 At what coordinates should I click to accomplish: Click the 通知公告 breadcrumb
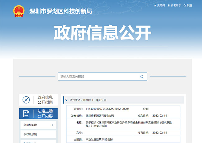(101, 100)
